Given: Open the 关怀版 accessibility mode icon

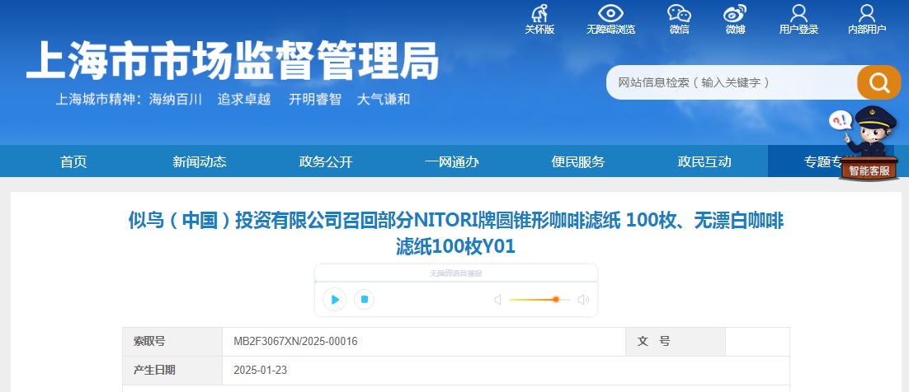Looking at the screenshot, I should (x=539, y=12).
